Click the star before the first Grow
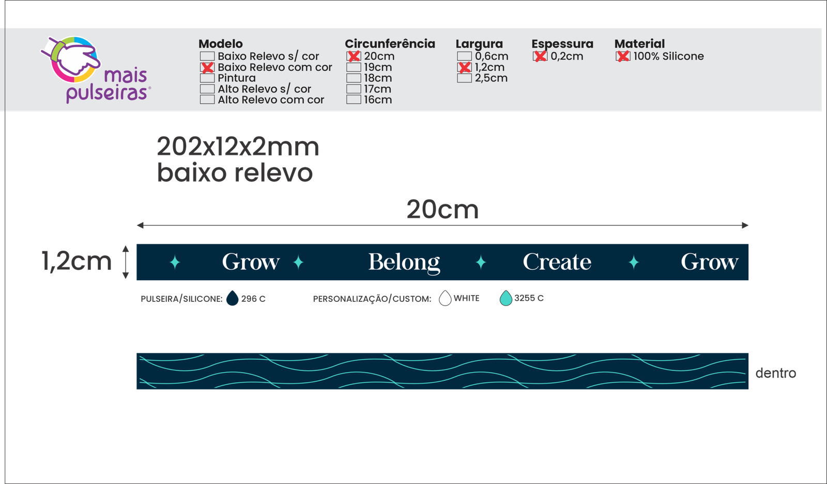Viewport: 827px width, 484px height. point(175,262)
